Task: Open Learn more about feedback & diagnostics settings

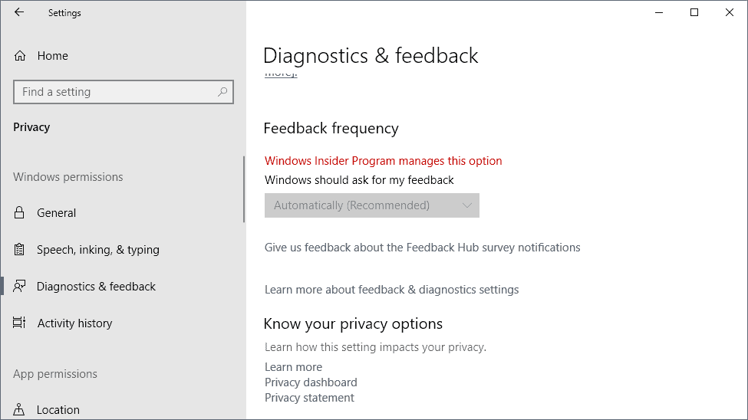Action: [391, 290]
